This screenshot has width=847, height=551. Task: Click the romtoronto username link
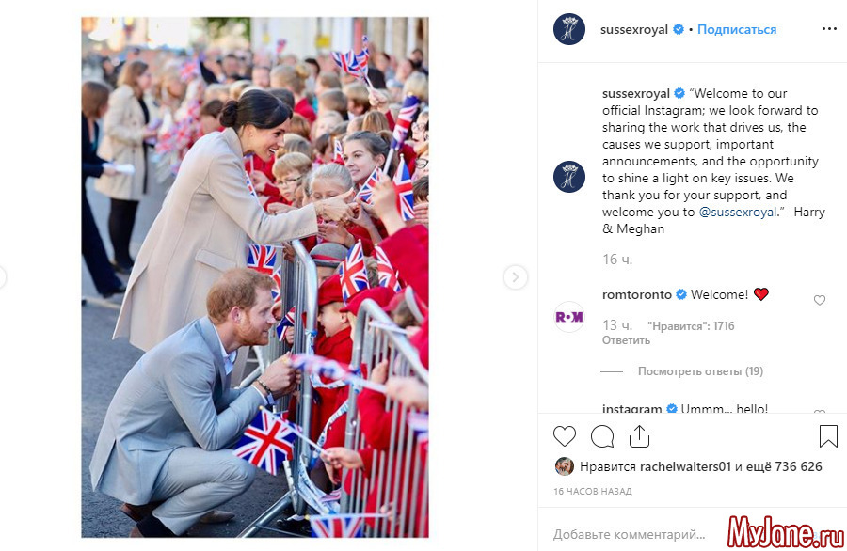coord(637,294)
